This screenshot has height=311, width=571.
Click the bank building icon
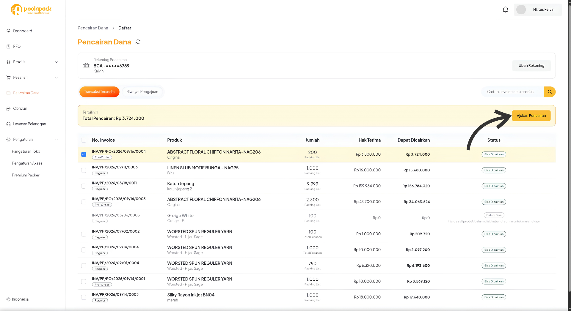tap(86, 65)
